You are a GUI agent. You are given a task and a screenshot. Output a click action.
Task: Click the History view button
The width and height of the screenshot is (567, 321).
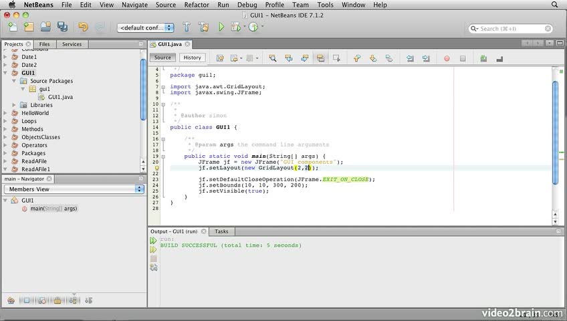point(193,58)
